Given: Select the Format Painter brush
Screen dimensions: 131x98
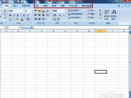Looking at the screenshot, I should [x=5, y=18].
